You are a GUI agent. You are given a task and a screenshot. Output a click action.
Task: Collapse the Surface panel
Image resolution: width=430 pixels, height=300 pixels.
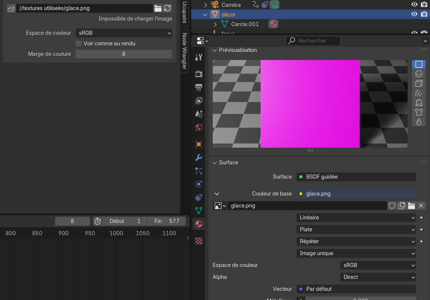pos(215,163)
